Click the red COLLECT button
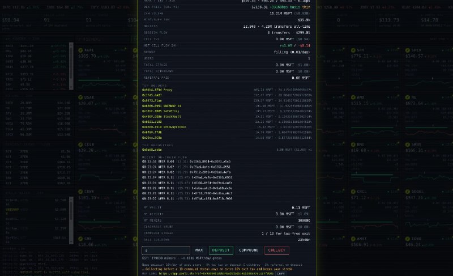This screenshot has height=276, width=453. 276,250
